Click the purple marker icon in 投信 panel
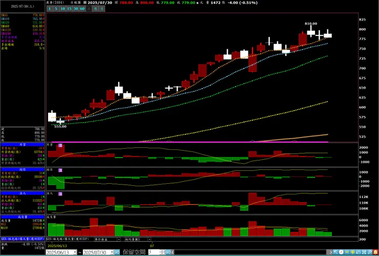Viewport: 379px width, 256px height. pos(60,170)
